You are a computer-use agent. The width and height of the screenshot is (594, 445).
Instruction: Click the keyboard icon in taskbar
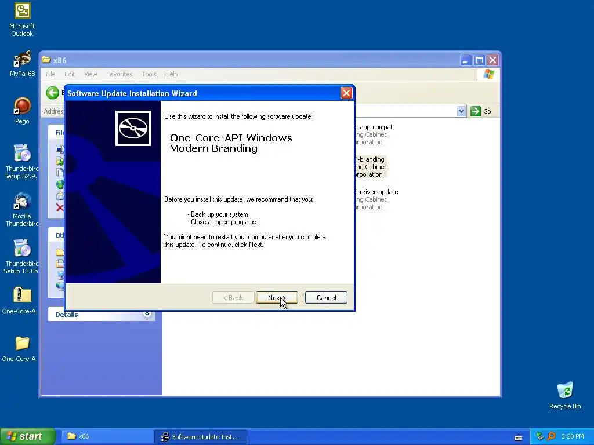coord(519,437)
